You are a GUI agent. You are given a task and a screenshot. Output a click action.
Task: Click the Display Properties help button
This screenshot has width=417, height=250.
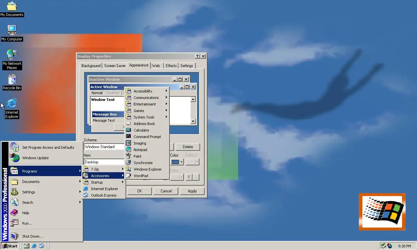197,56
